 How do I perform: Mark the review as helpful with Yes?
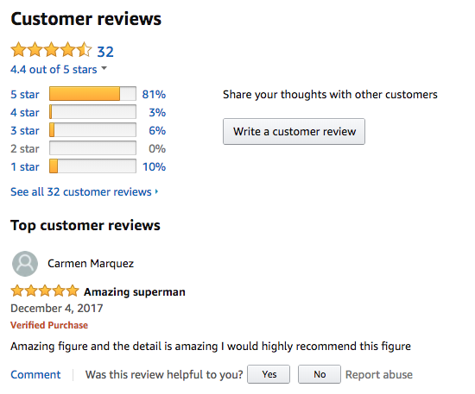coord(269,374)
